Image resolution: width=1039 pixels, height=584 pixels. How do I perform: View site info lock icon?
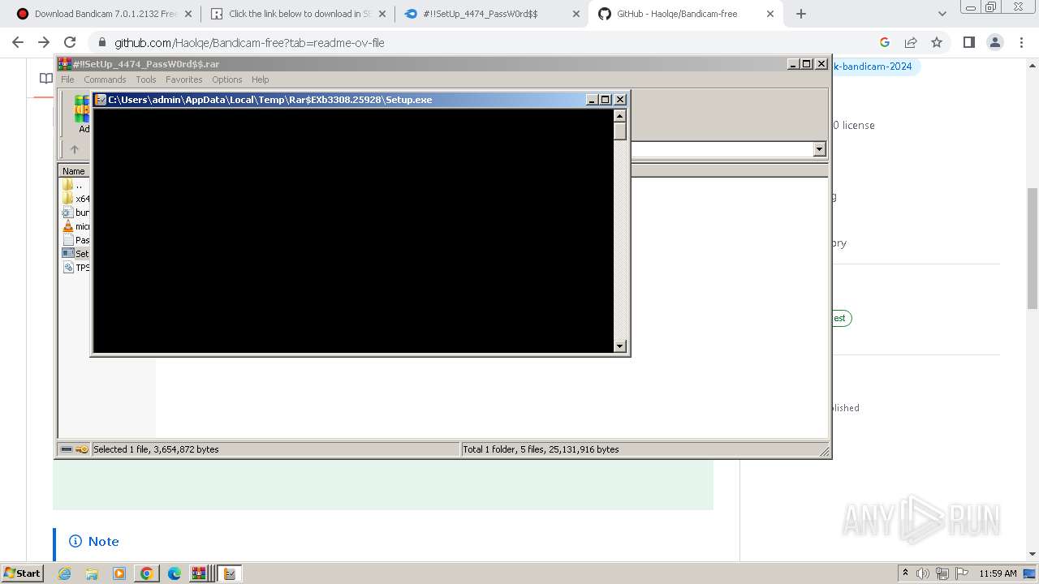tap(101, 42)
